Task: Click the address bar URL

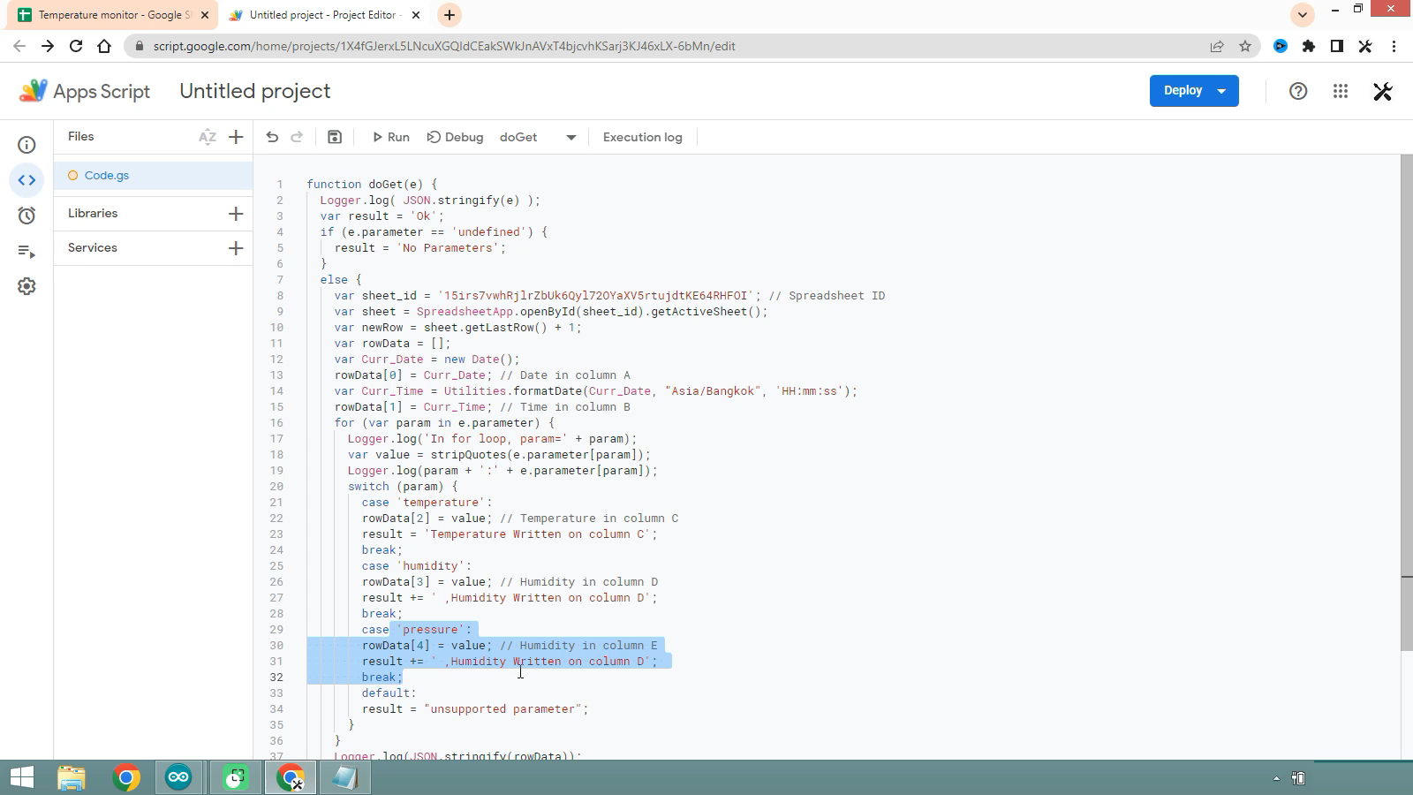Action: (x=444, y=46)
